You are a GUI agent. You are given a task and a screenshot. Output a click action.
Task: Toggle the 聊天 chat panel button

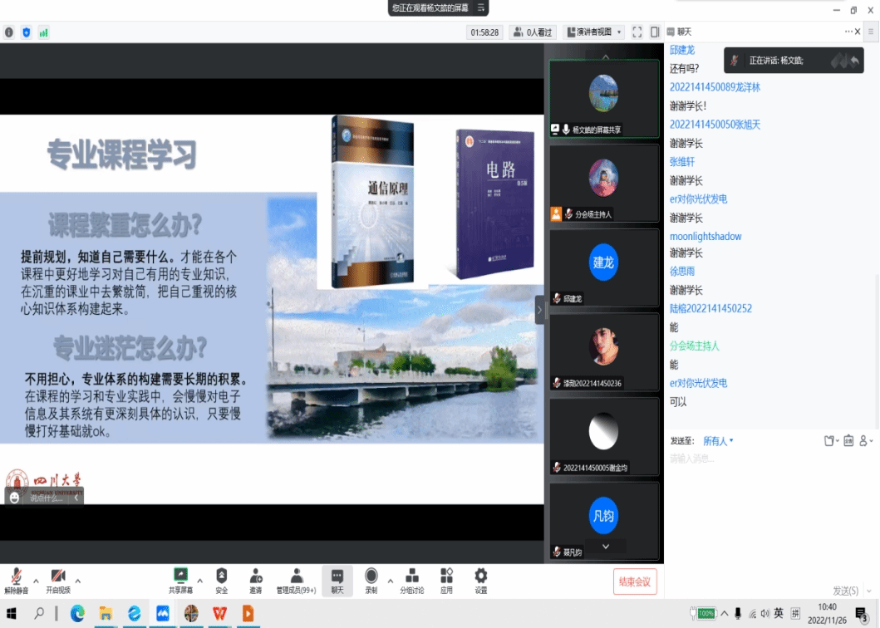[x=337, y=579]
